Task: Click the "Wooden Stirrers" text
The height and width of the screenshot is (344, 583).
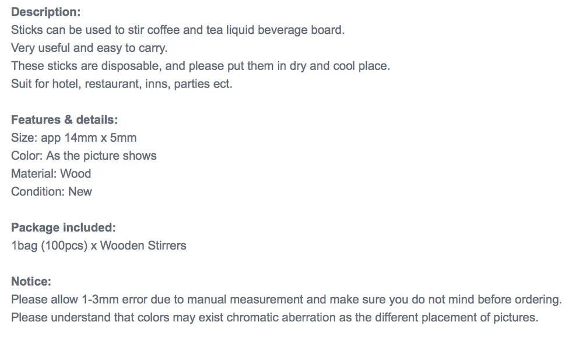Action: tap(143, 245)
